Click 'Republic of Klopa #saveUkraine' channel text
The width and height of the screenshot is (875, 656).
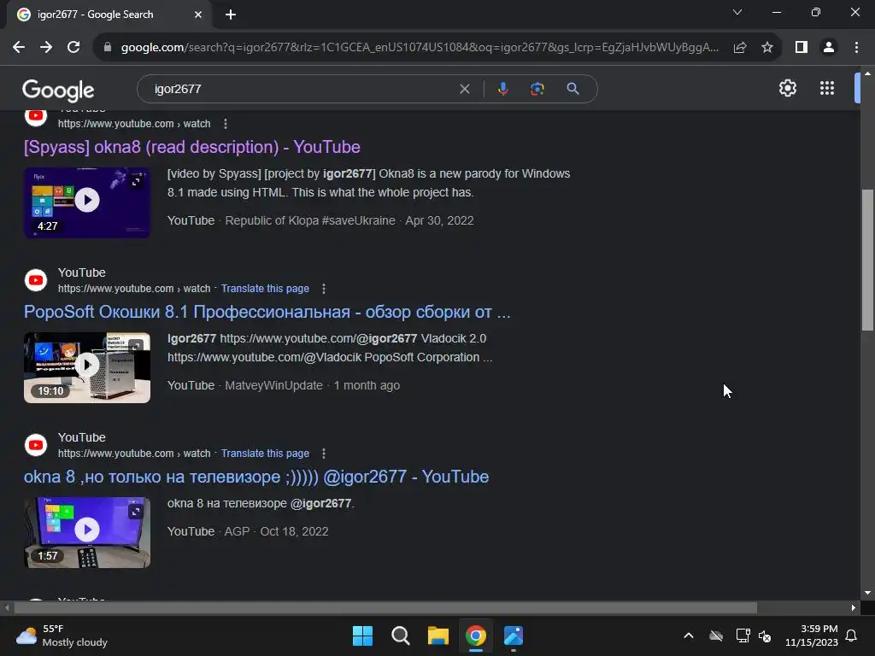click(x=310, y=220)
